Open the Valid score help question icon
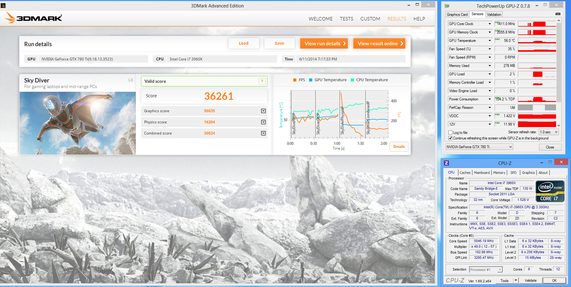This screenshot has height=287, width=571. (262, 81)
